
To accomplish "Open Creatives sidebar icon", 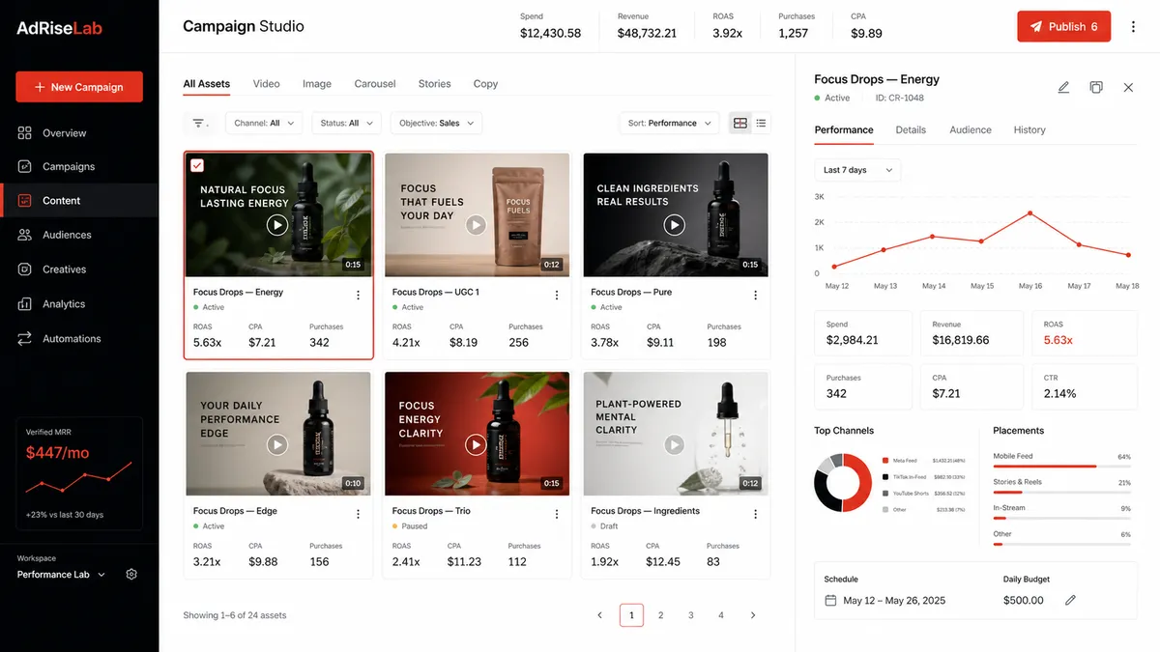I will point(25,269).
